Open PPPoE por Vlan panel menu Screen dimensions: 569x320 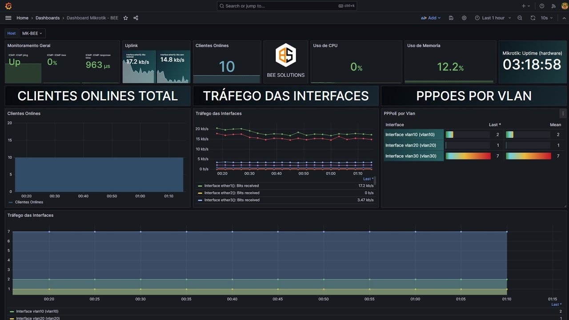(563, 113)
